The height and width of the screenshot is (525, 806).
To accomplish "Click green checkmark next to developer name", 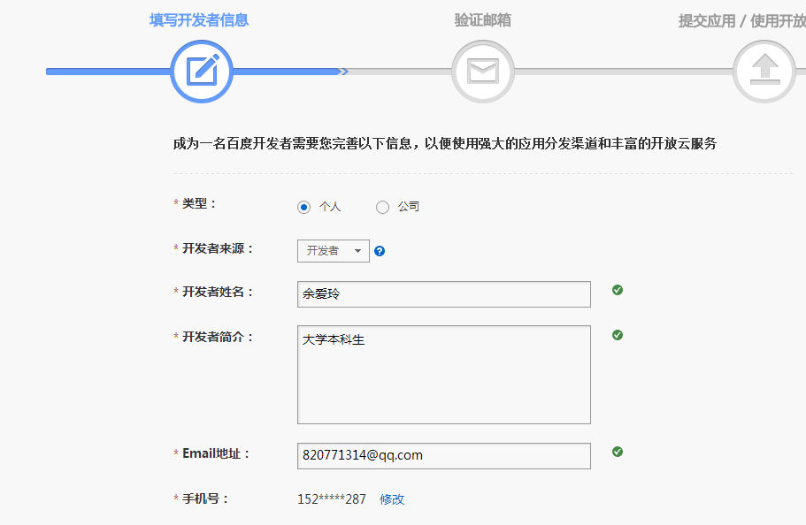I will (618, 289).
